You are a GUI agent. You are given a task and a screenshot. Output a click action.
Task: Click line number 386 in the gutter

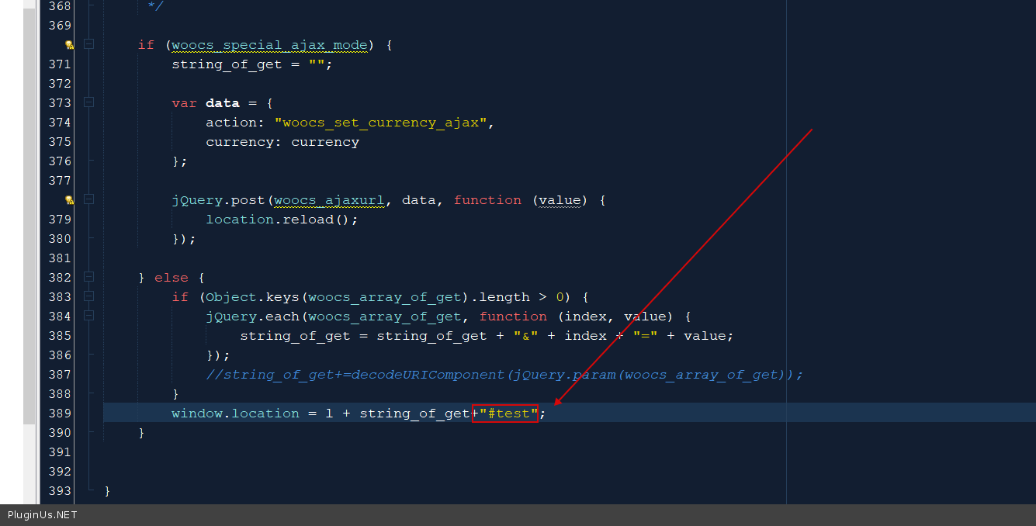60,355
